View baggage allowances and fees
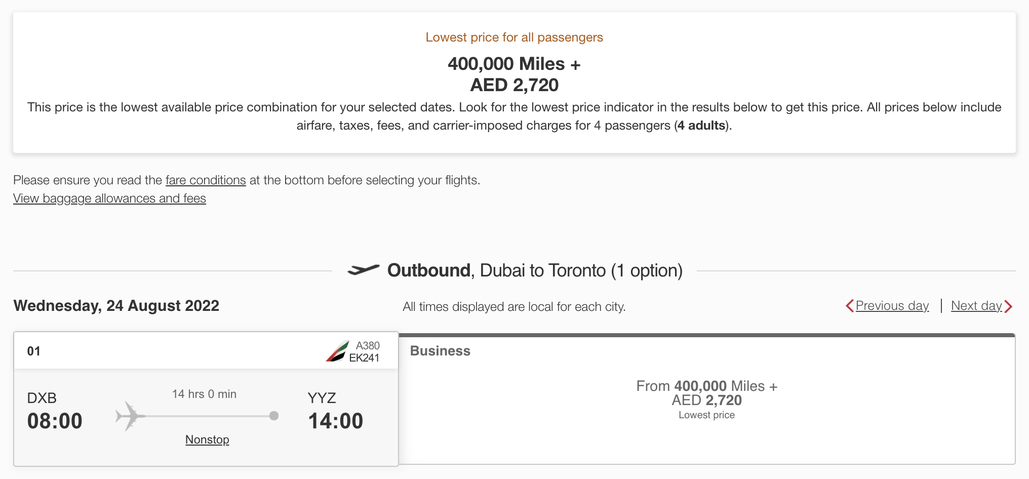Image resolution: width=1029 pixels, height=479 pixels. pos(109,198)
